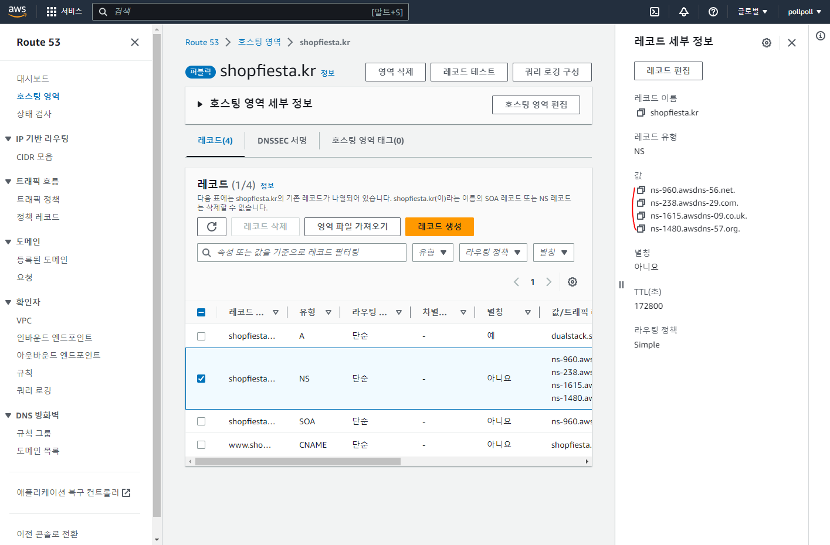Open the help question mark icon
Image resolution: width=830 pixels, height=545 pixels.
point(713,12)
